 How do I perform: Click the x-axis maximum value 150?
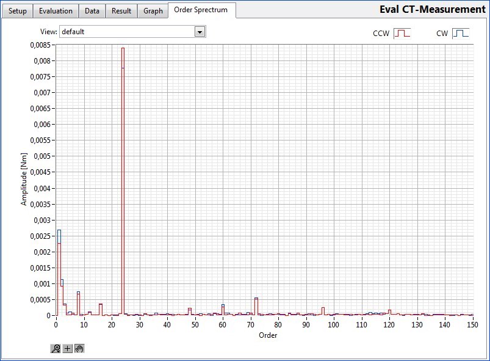click(472, 324)
